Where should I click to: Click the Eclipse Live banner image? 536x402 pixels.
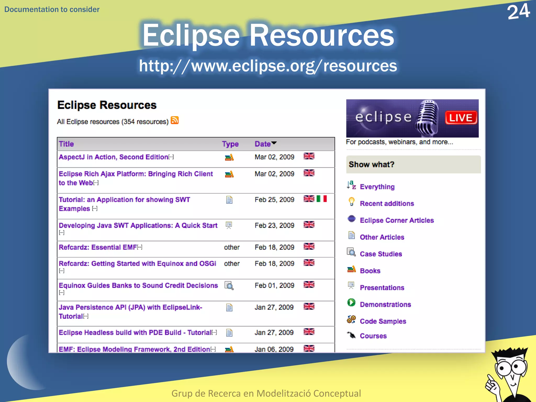click(x=412, y=118)
